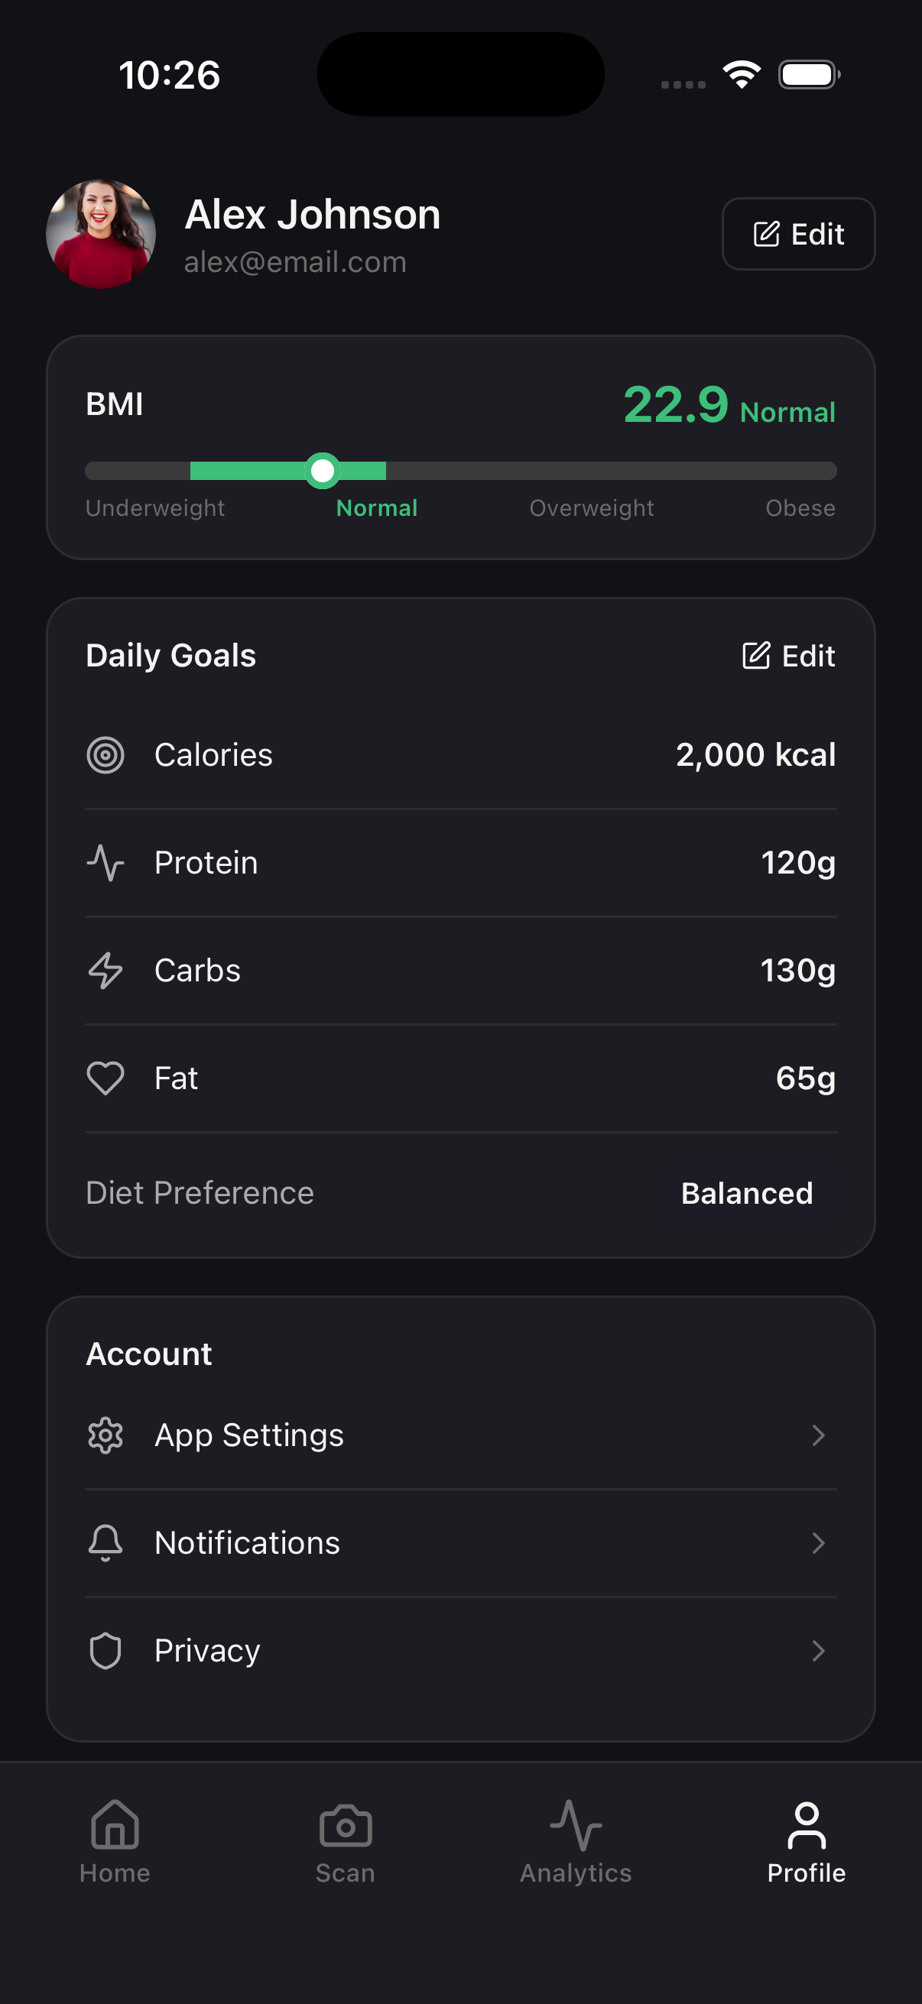
Task: Tap the Wi-Fi status icon
Action: coord(742,75)
